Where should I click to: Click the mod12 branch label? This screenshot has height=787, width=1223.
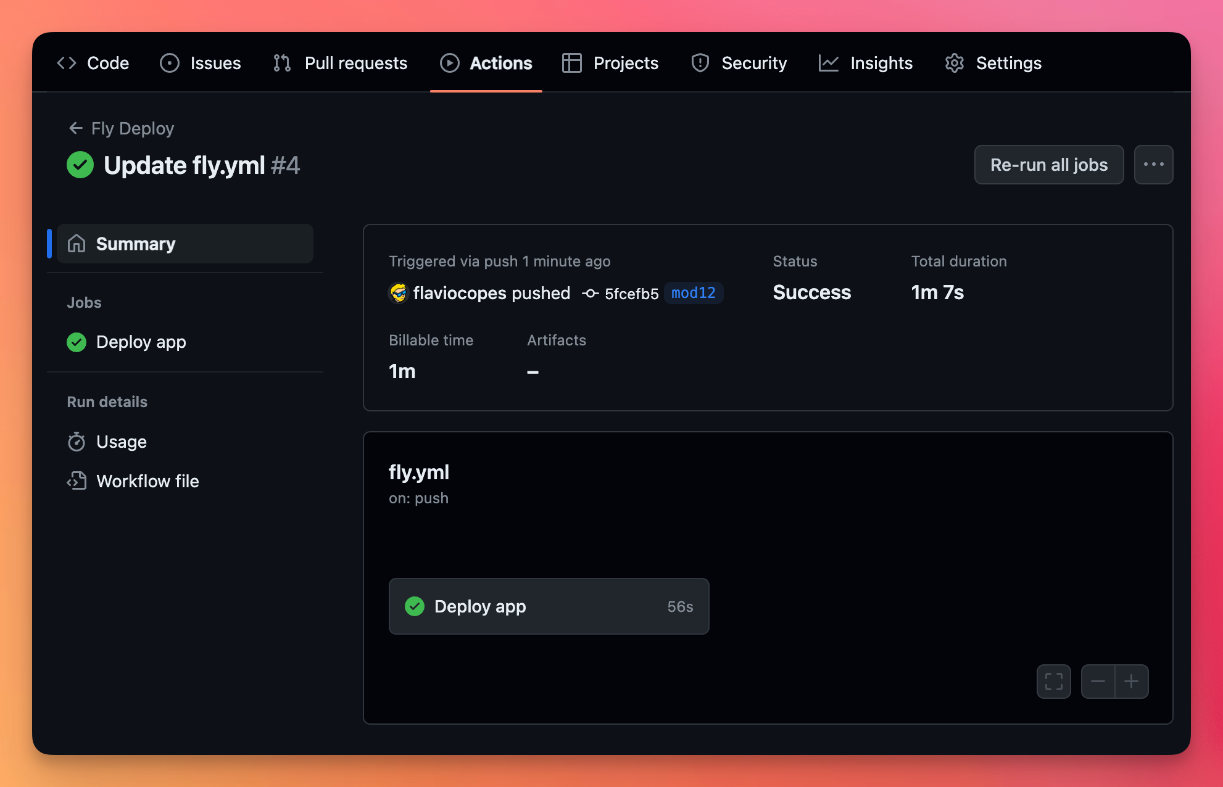point(693,293)
